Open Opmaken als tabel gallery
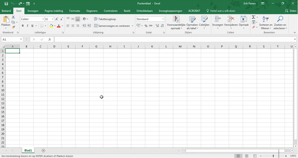The height and width of the screenshot is (158, 298). (192, 23)
